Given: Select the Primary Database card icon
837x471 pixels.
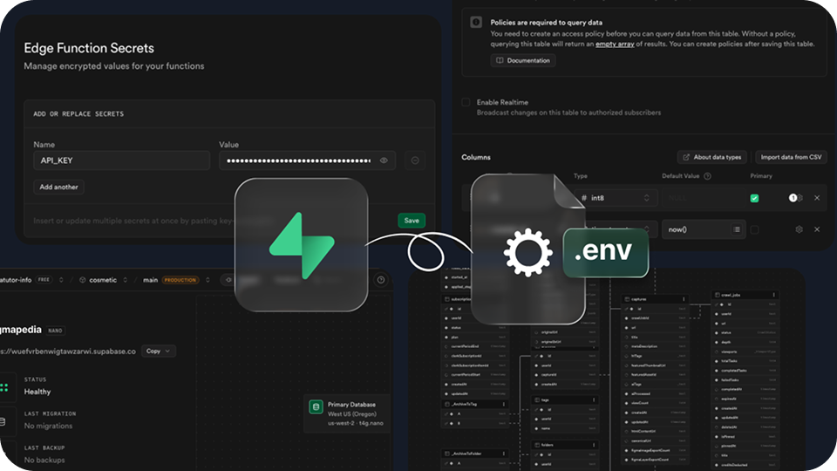Looking at the screenshot, I should pos(316,407).
